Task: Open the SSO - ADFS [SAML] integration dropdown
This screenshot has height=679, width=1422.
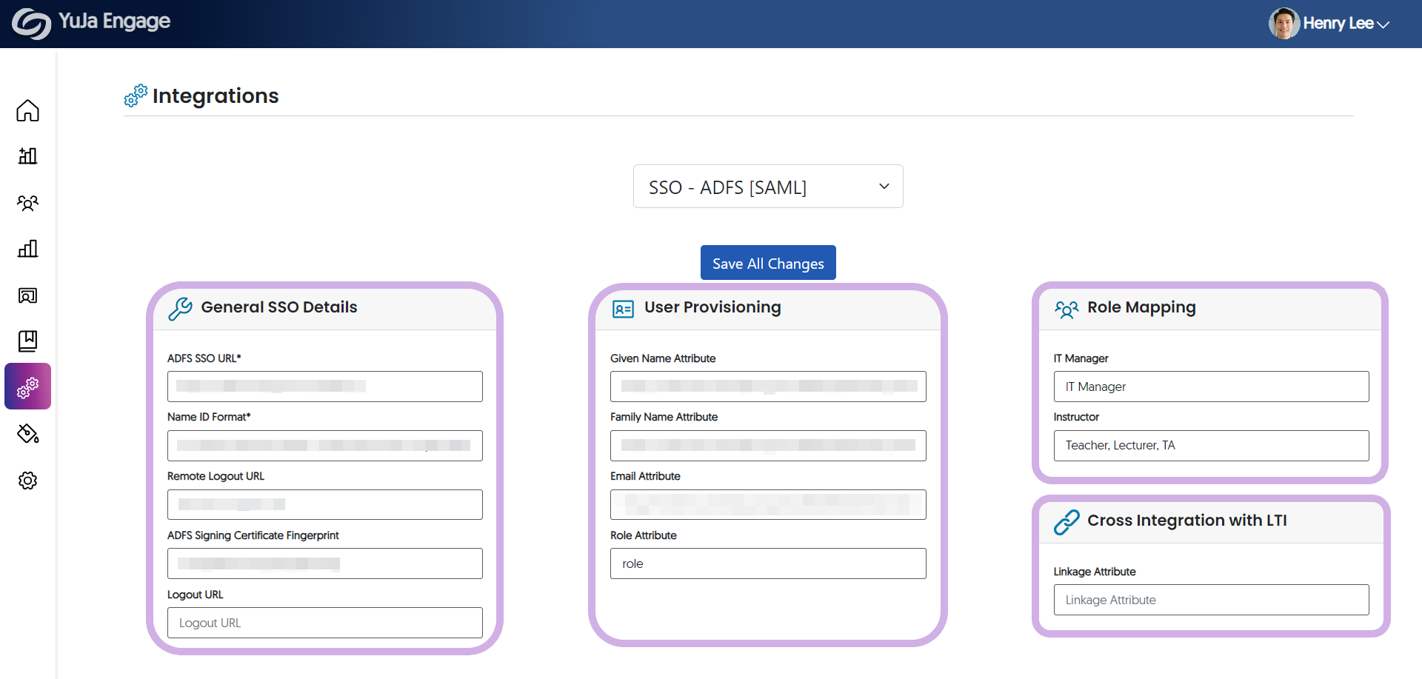Action: (x=768, y=187)
